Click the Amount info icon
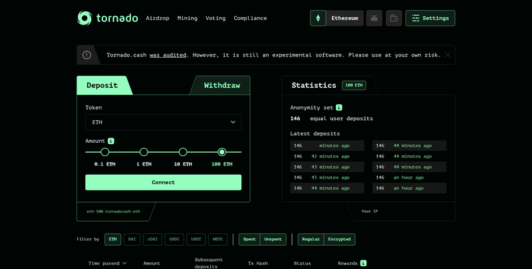 coord(111,141)
